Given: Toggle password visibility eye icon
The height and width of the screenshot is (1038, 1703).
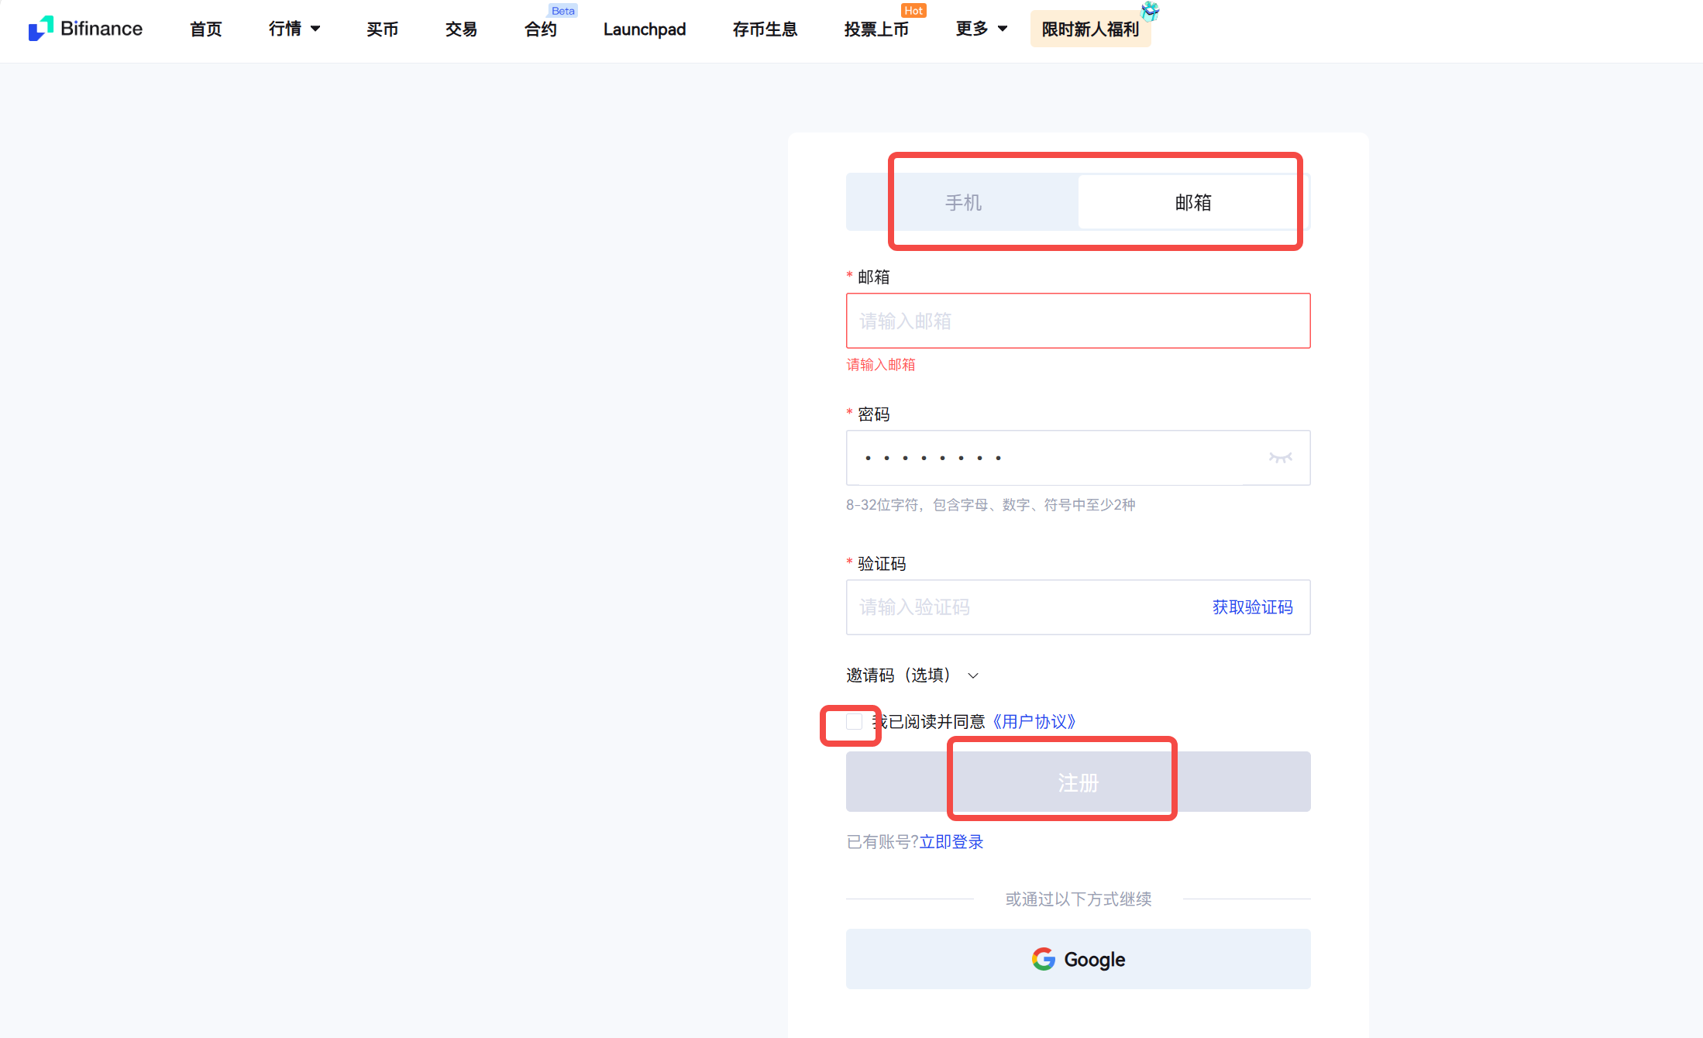Looking at the screenshot, I should point(1280,458).
